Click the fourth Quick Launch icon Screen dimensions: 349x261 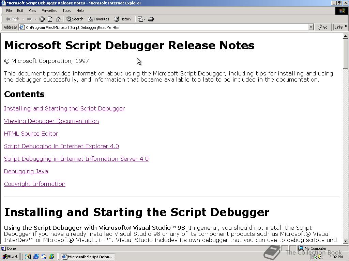tap(52, 257)
